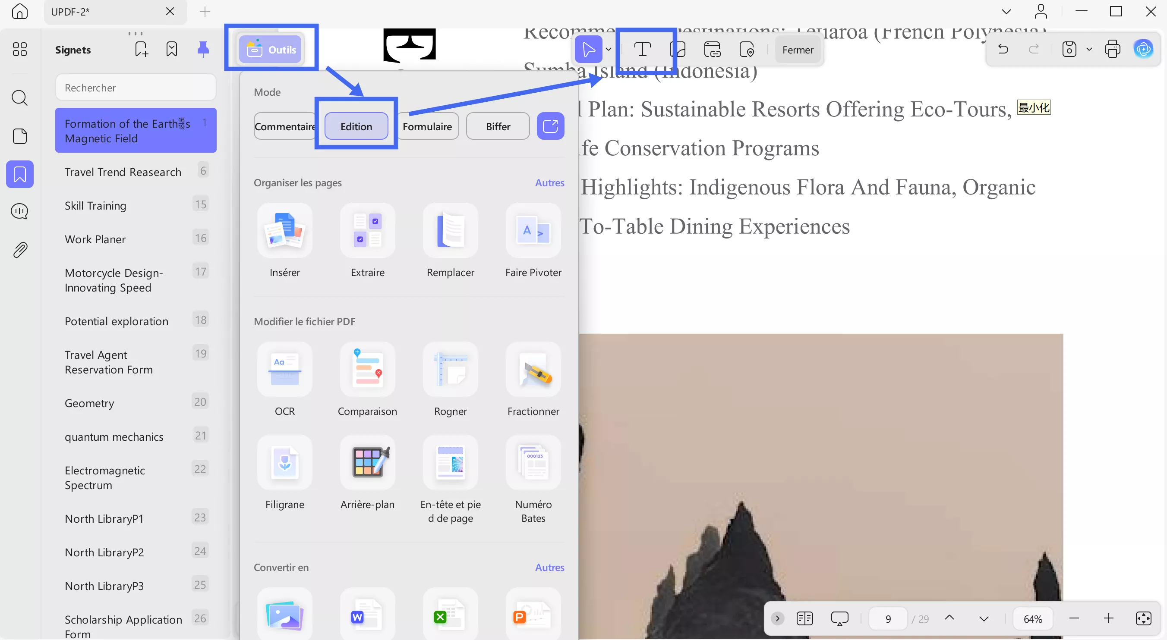Select bookmark Geometry
This screenshot has width=1167, height=640.
pos(136,403)
